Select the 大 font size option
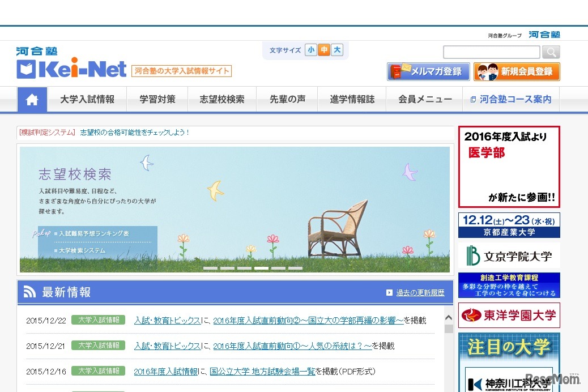 [x=336, y=50]
